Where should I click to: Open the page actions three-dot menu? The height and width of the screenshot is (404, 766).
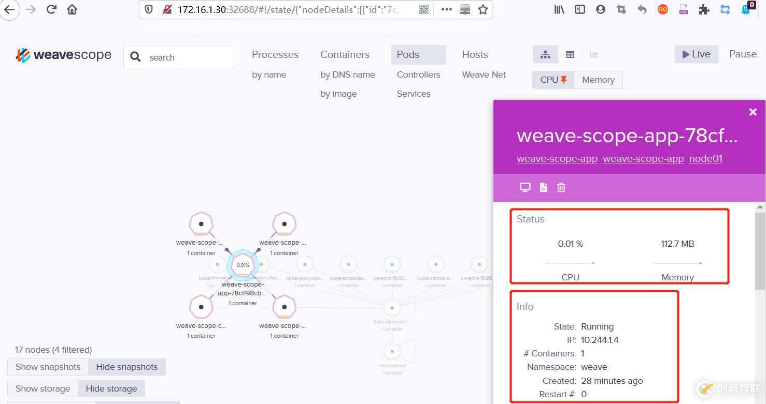(x=446, y=9)
